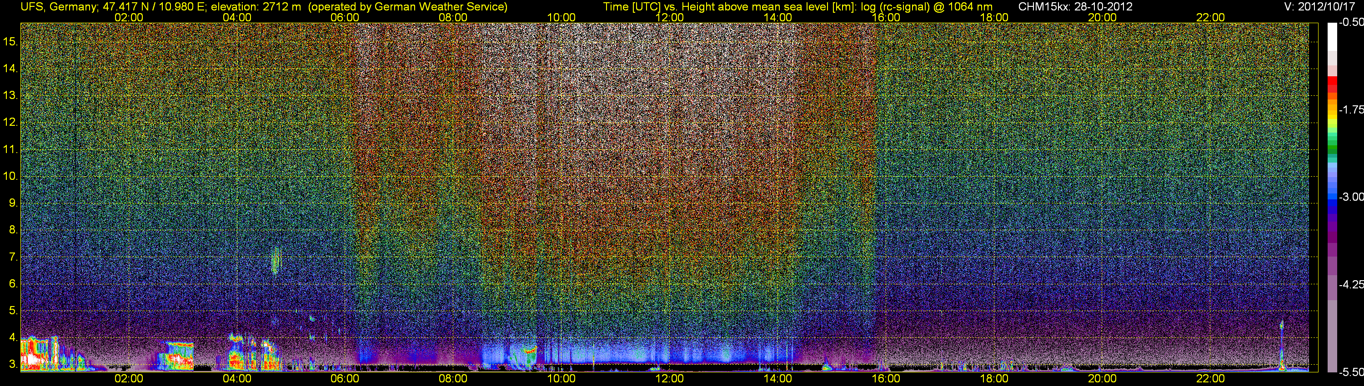Select the 16:00 tick on bottom time axis

point(886,379)
